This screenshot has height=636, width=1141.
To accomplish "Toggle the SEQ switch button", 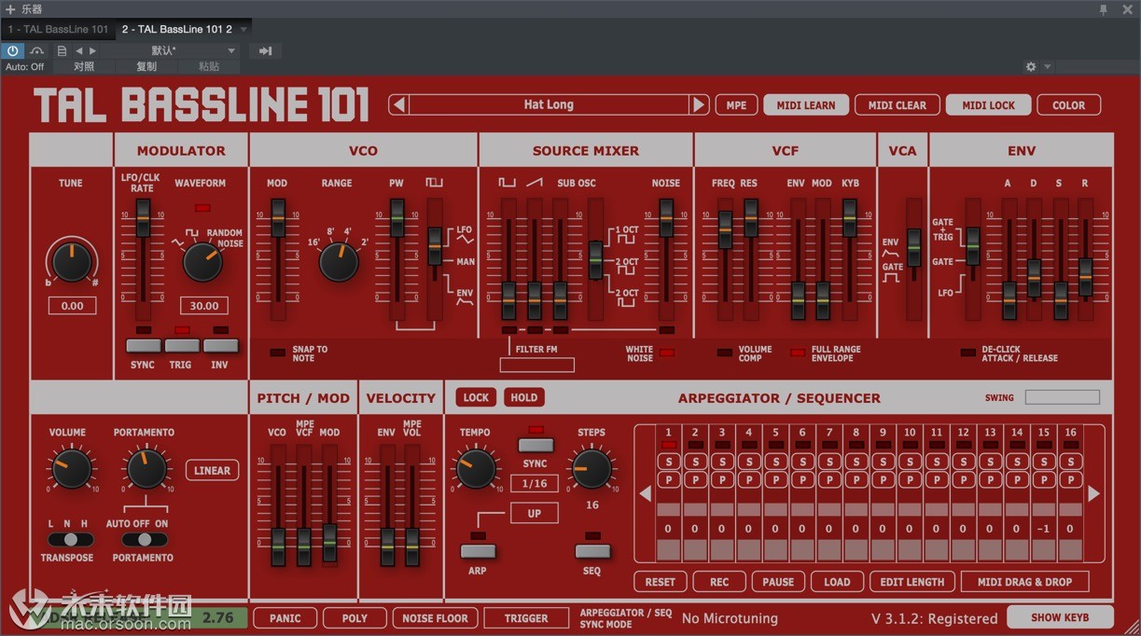I will pyautogui.click(x=592, y=551).
